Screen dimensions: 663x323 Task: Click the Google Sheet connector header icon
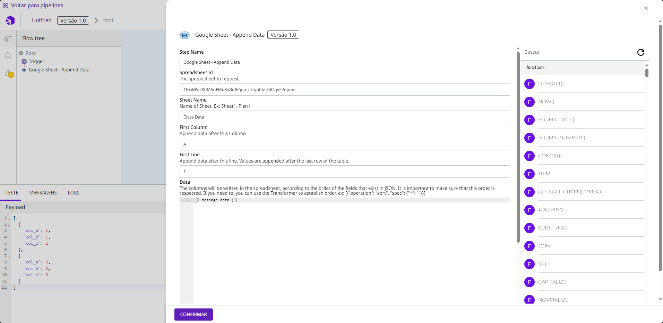click(x=184, y=35)
